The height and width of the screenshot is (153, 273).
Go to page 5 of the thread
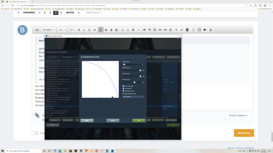(x=61, y=13)
